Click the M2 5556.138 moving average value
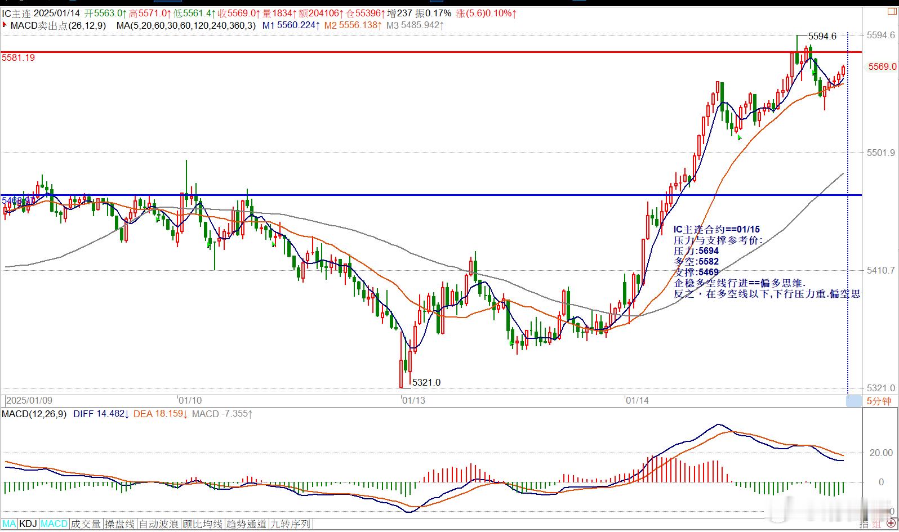This screenshot has width=899, height=532. [x=352, y=25]
